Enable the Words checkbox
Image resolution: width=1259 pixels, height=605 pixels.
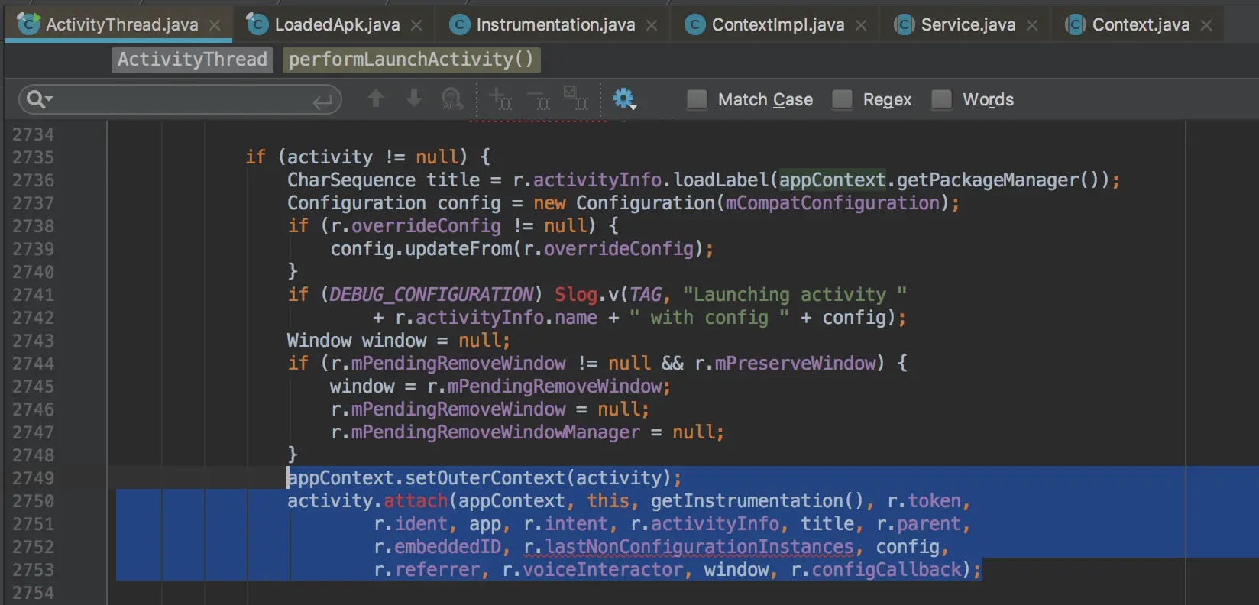941,99
